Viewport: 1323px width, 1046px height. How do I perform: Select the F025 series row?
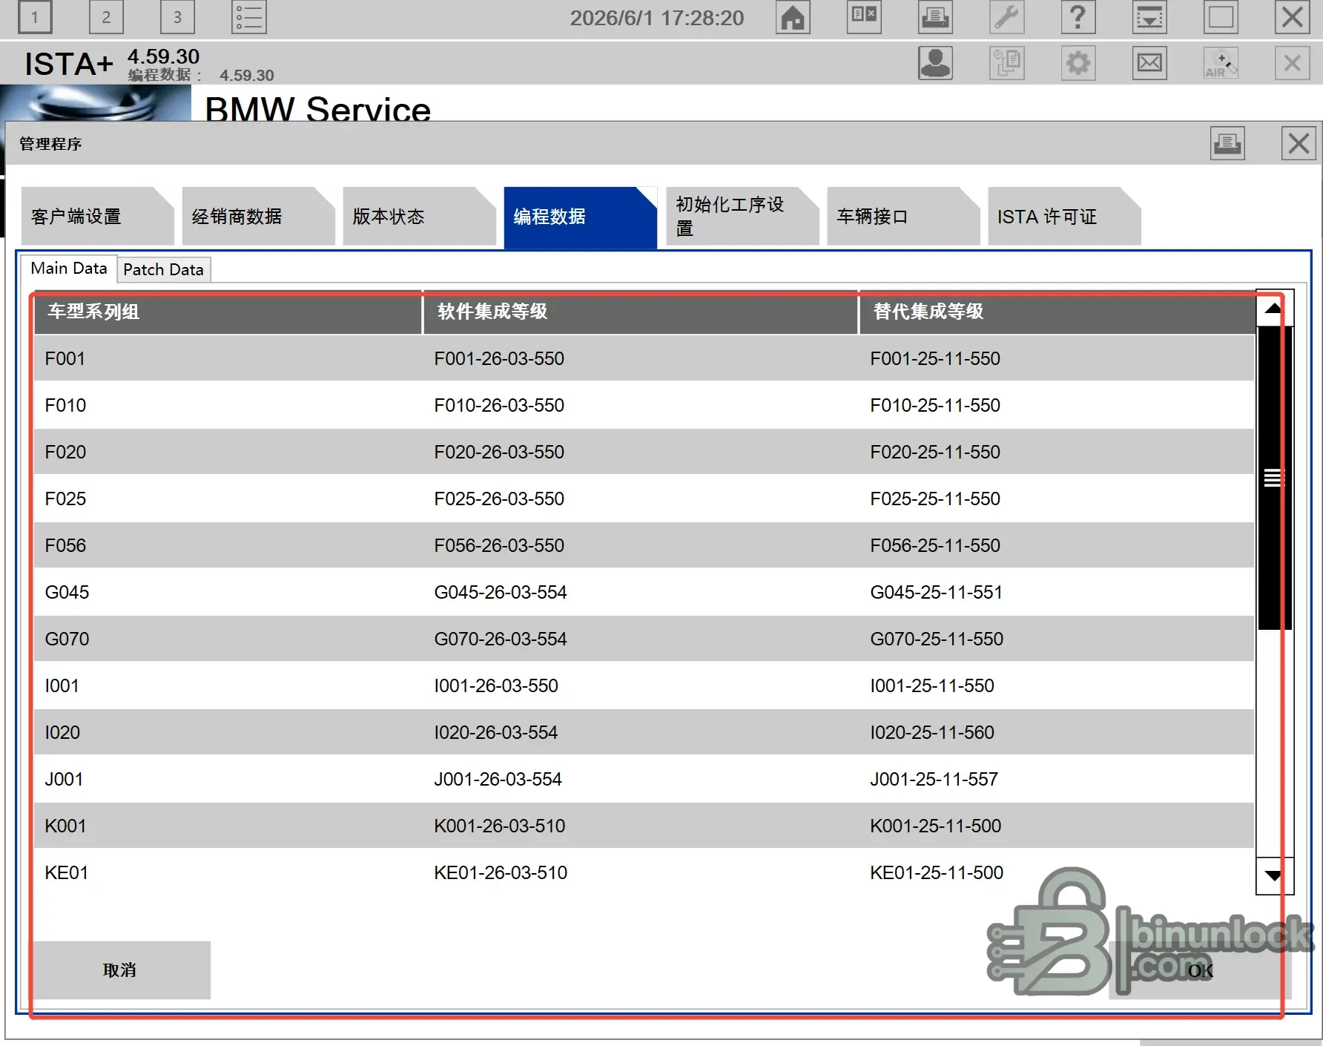[x=644, y=499]
